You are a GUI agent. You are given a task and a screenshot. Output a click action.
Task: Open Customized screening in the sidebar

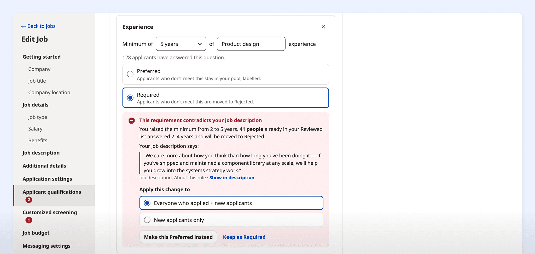[x=50, y=212]
